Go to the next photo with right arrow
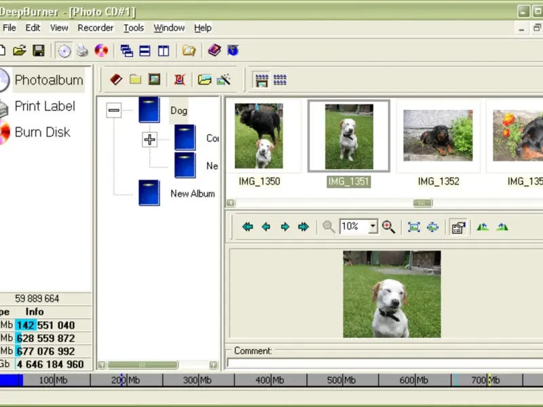 (285, 227)
